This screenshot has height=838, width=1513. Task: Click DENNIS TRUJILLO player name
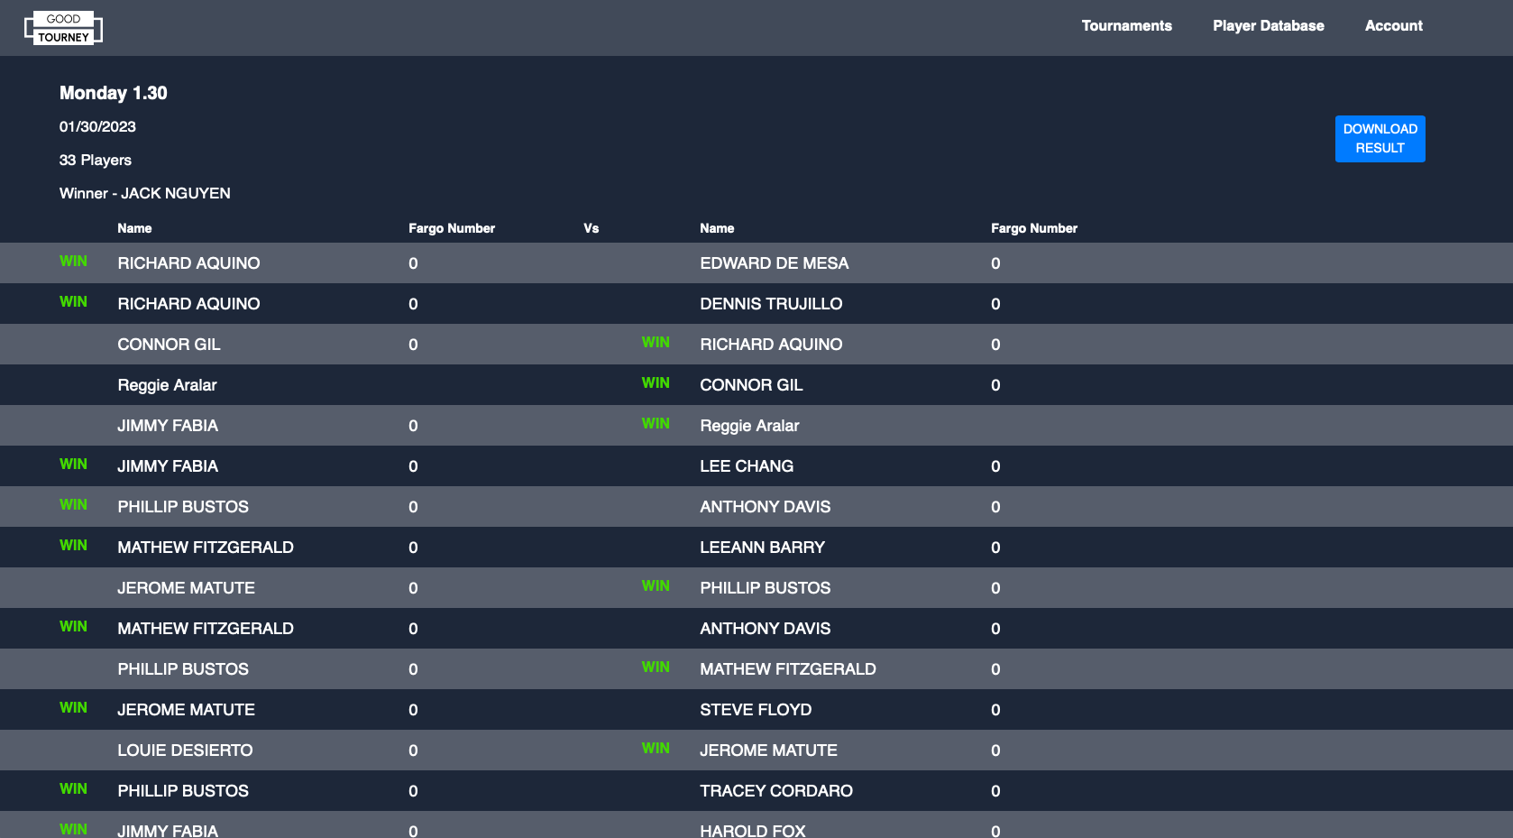771,304
